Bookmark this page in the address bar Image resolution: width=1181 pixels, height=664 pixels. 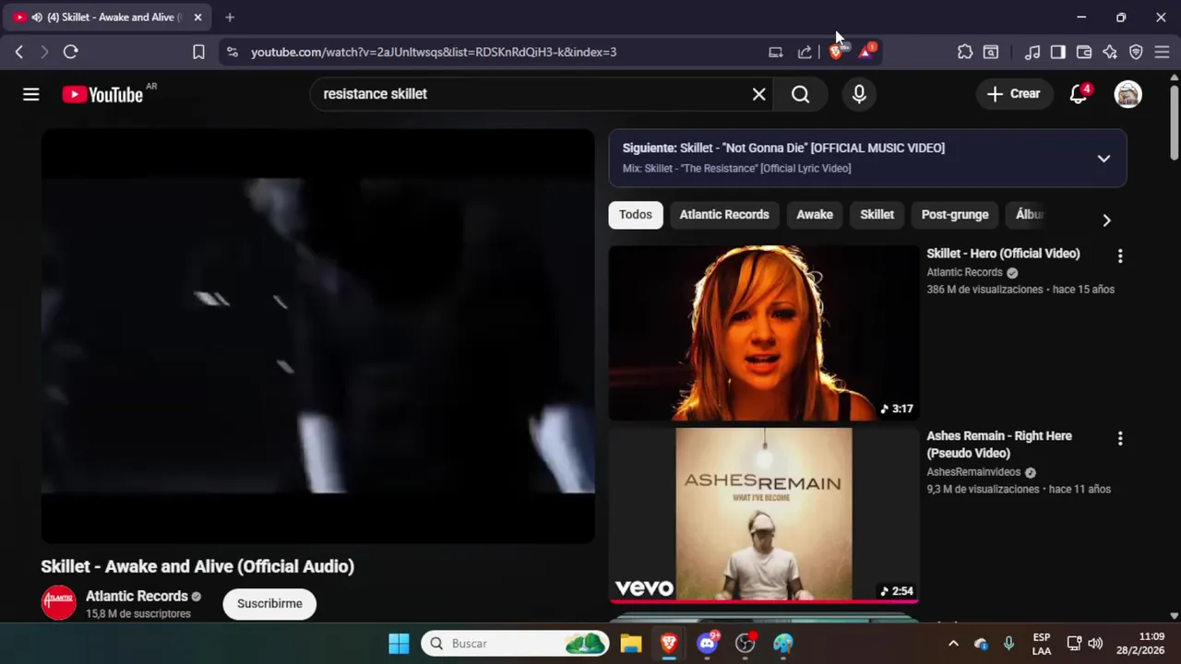pos(198,53)
